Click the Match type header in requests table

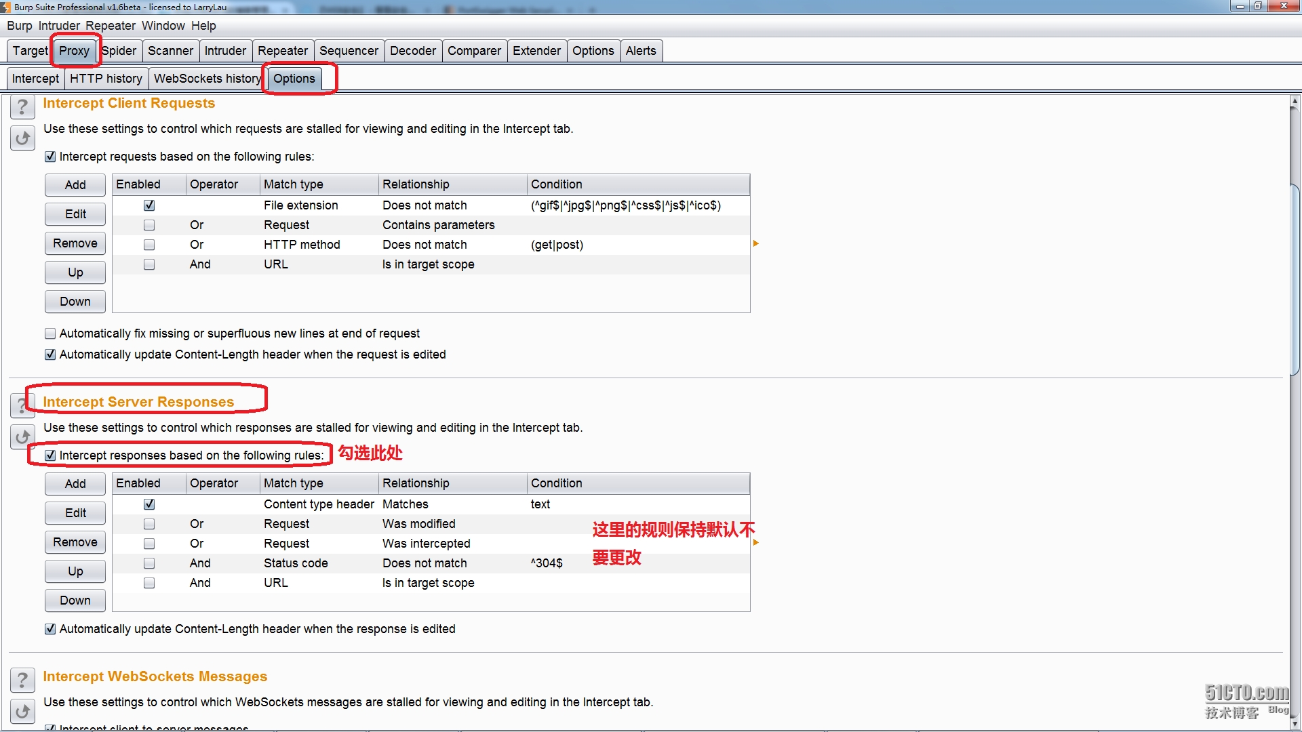(319, 184)
